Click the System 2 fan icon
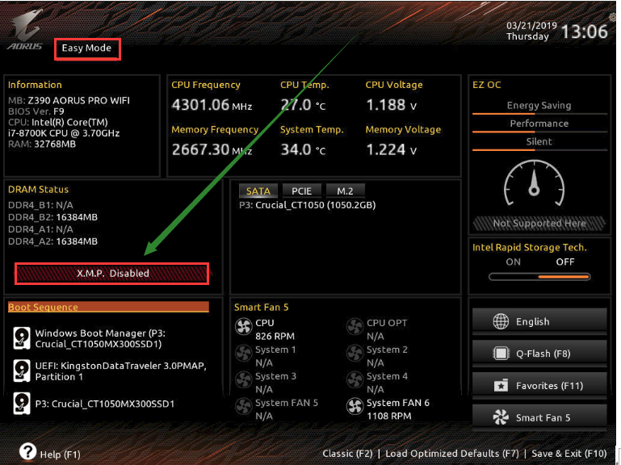The image size is (621, 465). click(x=355, y=354)
